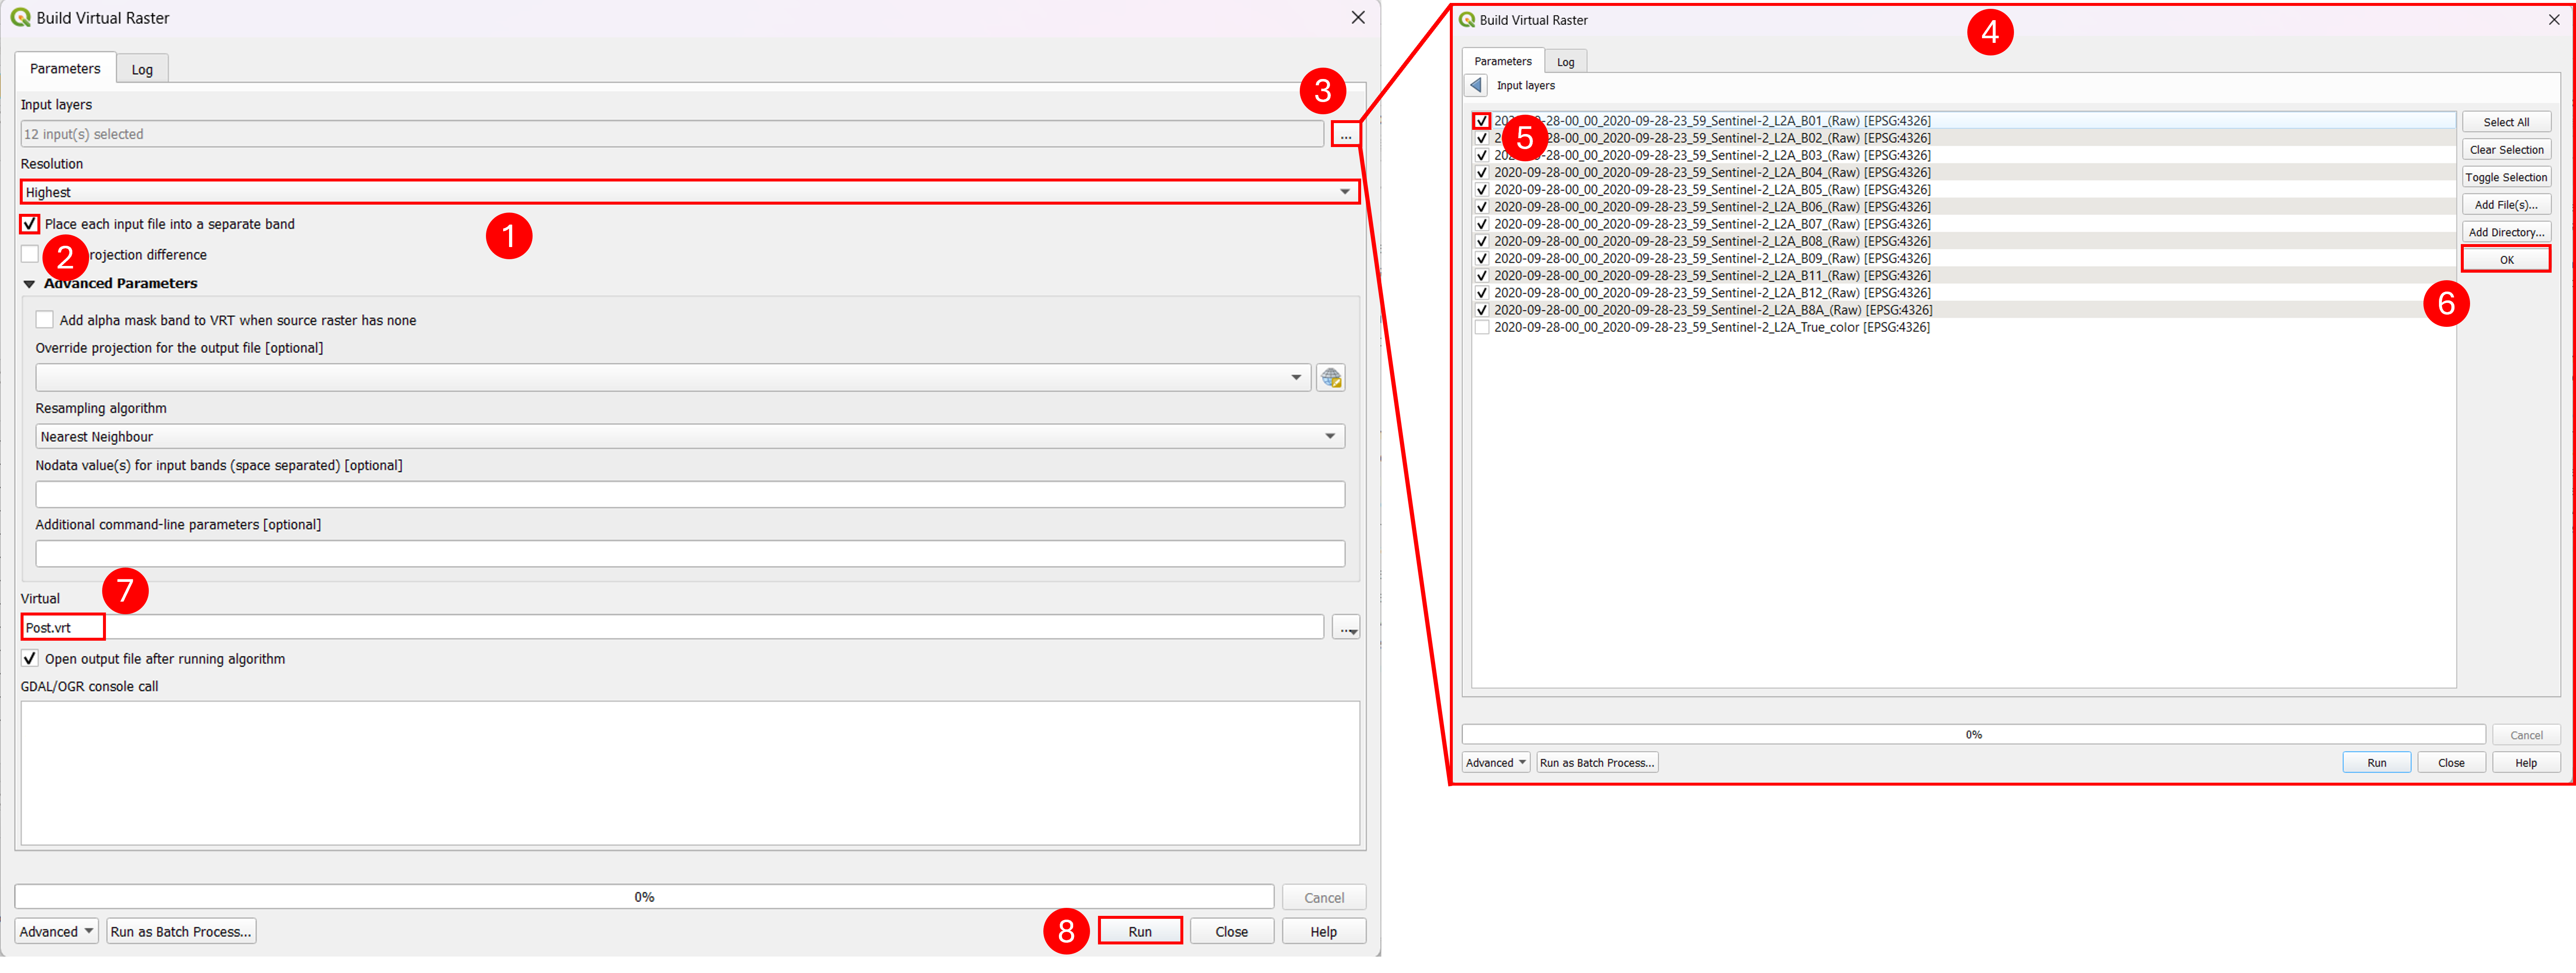This screenshot has width=2576, height=973.
Task: Open the Virtual output file browse button
Action: click(x=1346, y=627)
